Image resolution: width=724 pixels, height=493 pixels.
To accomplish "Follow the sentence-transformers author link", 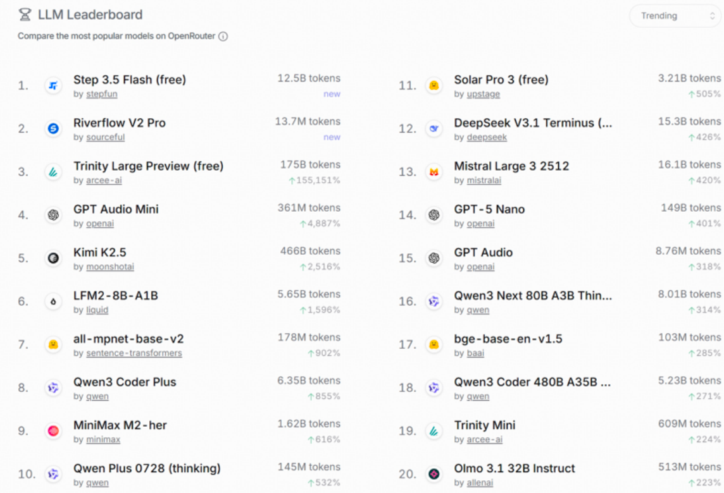I will pos(134,353).
